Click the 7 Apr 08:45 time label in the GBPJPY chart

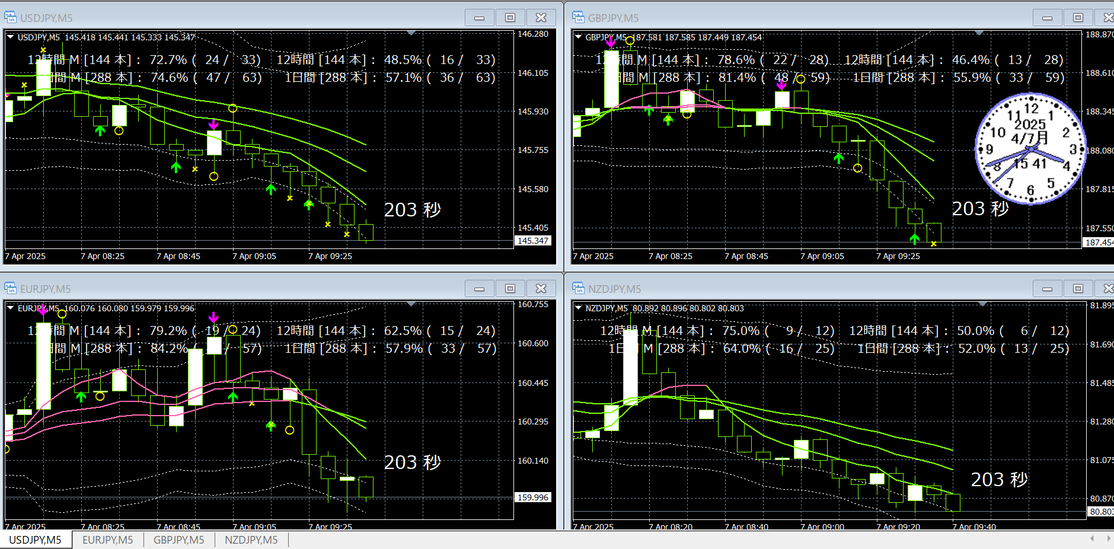[x=746, y=256]
